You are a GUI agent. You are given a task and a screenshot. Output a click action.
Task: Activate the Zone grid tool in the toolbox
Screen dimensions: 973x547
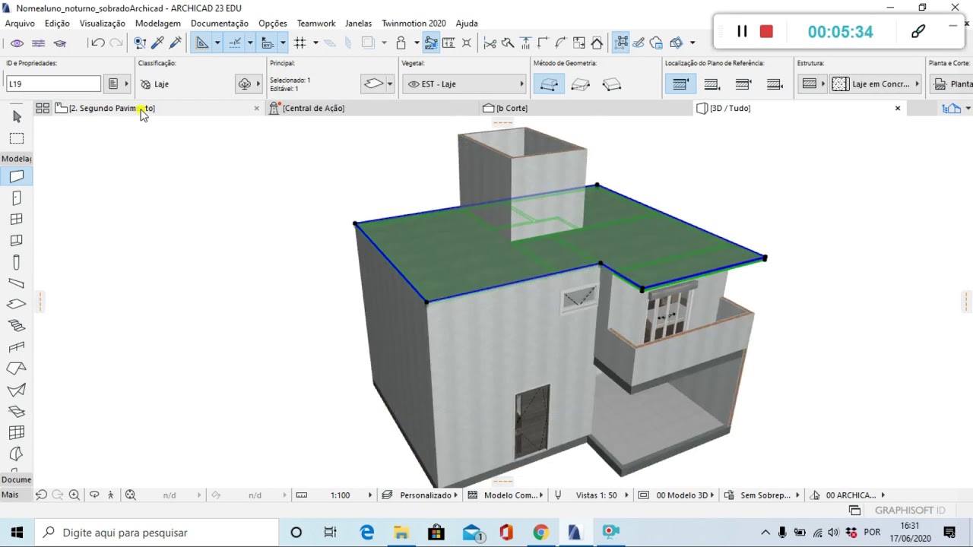tap(17, 432)
